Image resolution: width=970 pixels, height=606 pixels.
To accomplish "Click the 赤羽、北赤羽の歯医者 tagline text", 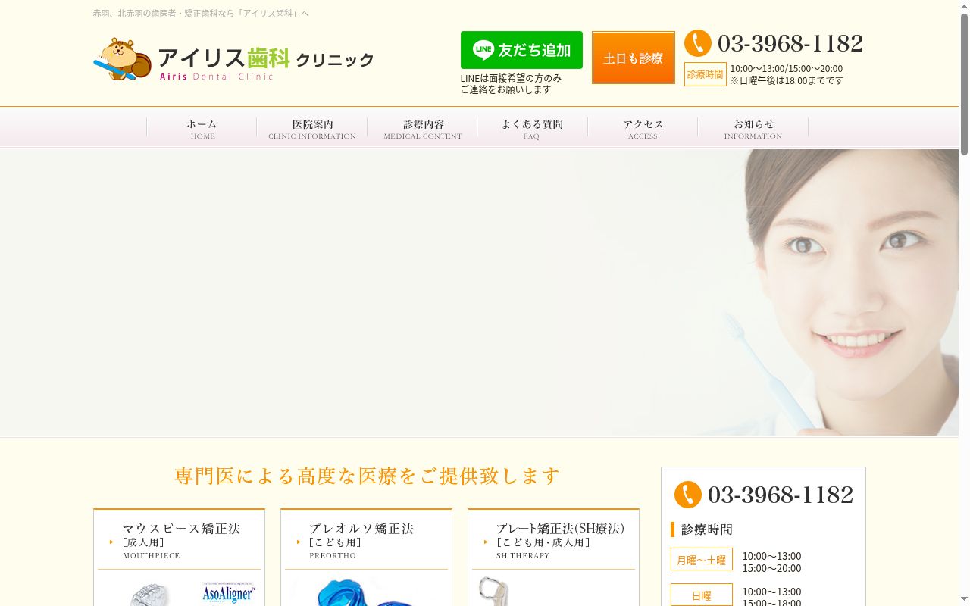I will click(201, 14).
